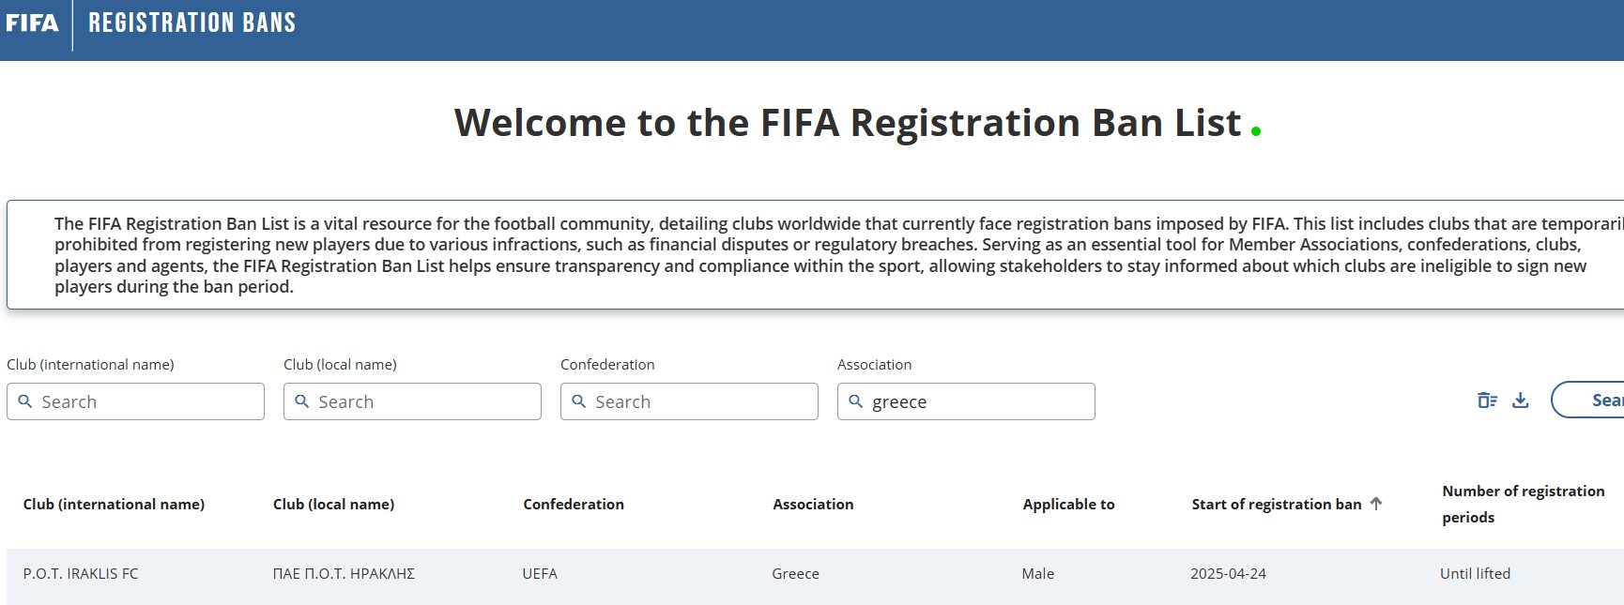This screenshot has height=605, width=1624.
Task: Download the ban list via download icon
Action: tap(1521, 401)
